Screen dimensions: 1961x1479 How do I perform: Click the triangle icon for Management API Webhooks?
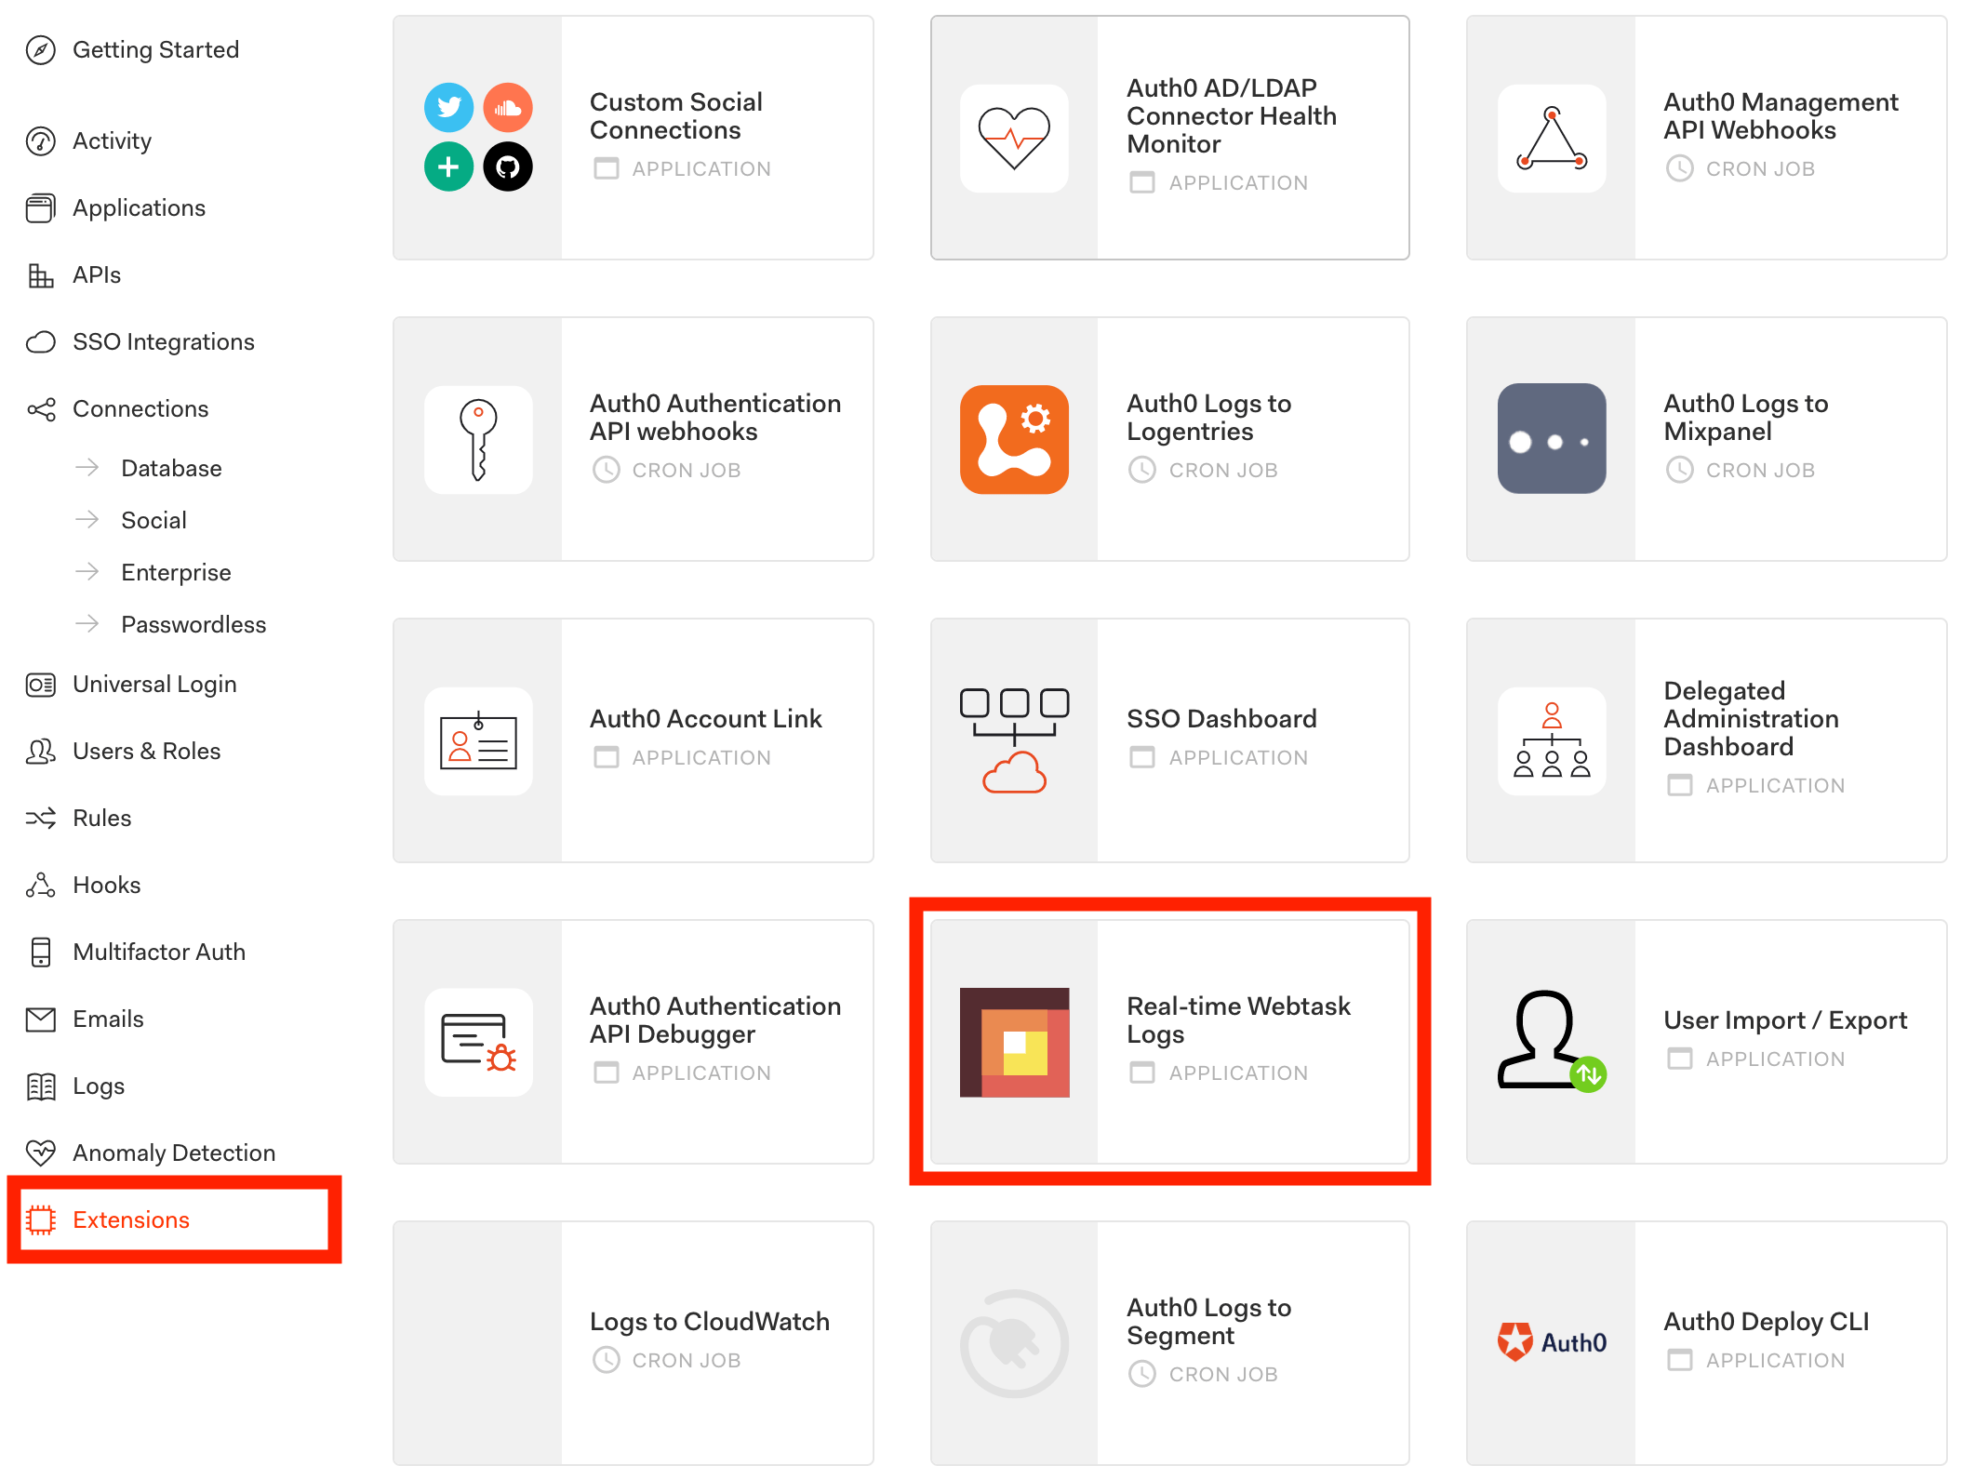tap(1551, 138)
